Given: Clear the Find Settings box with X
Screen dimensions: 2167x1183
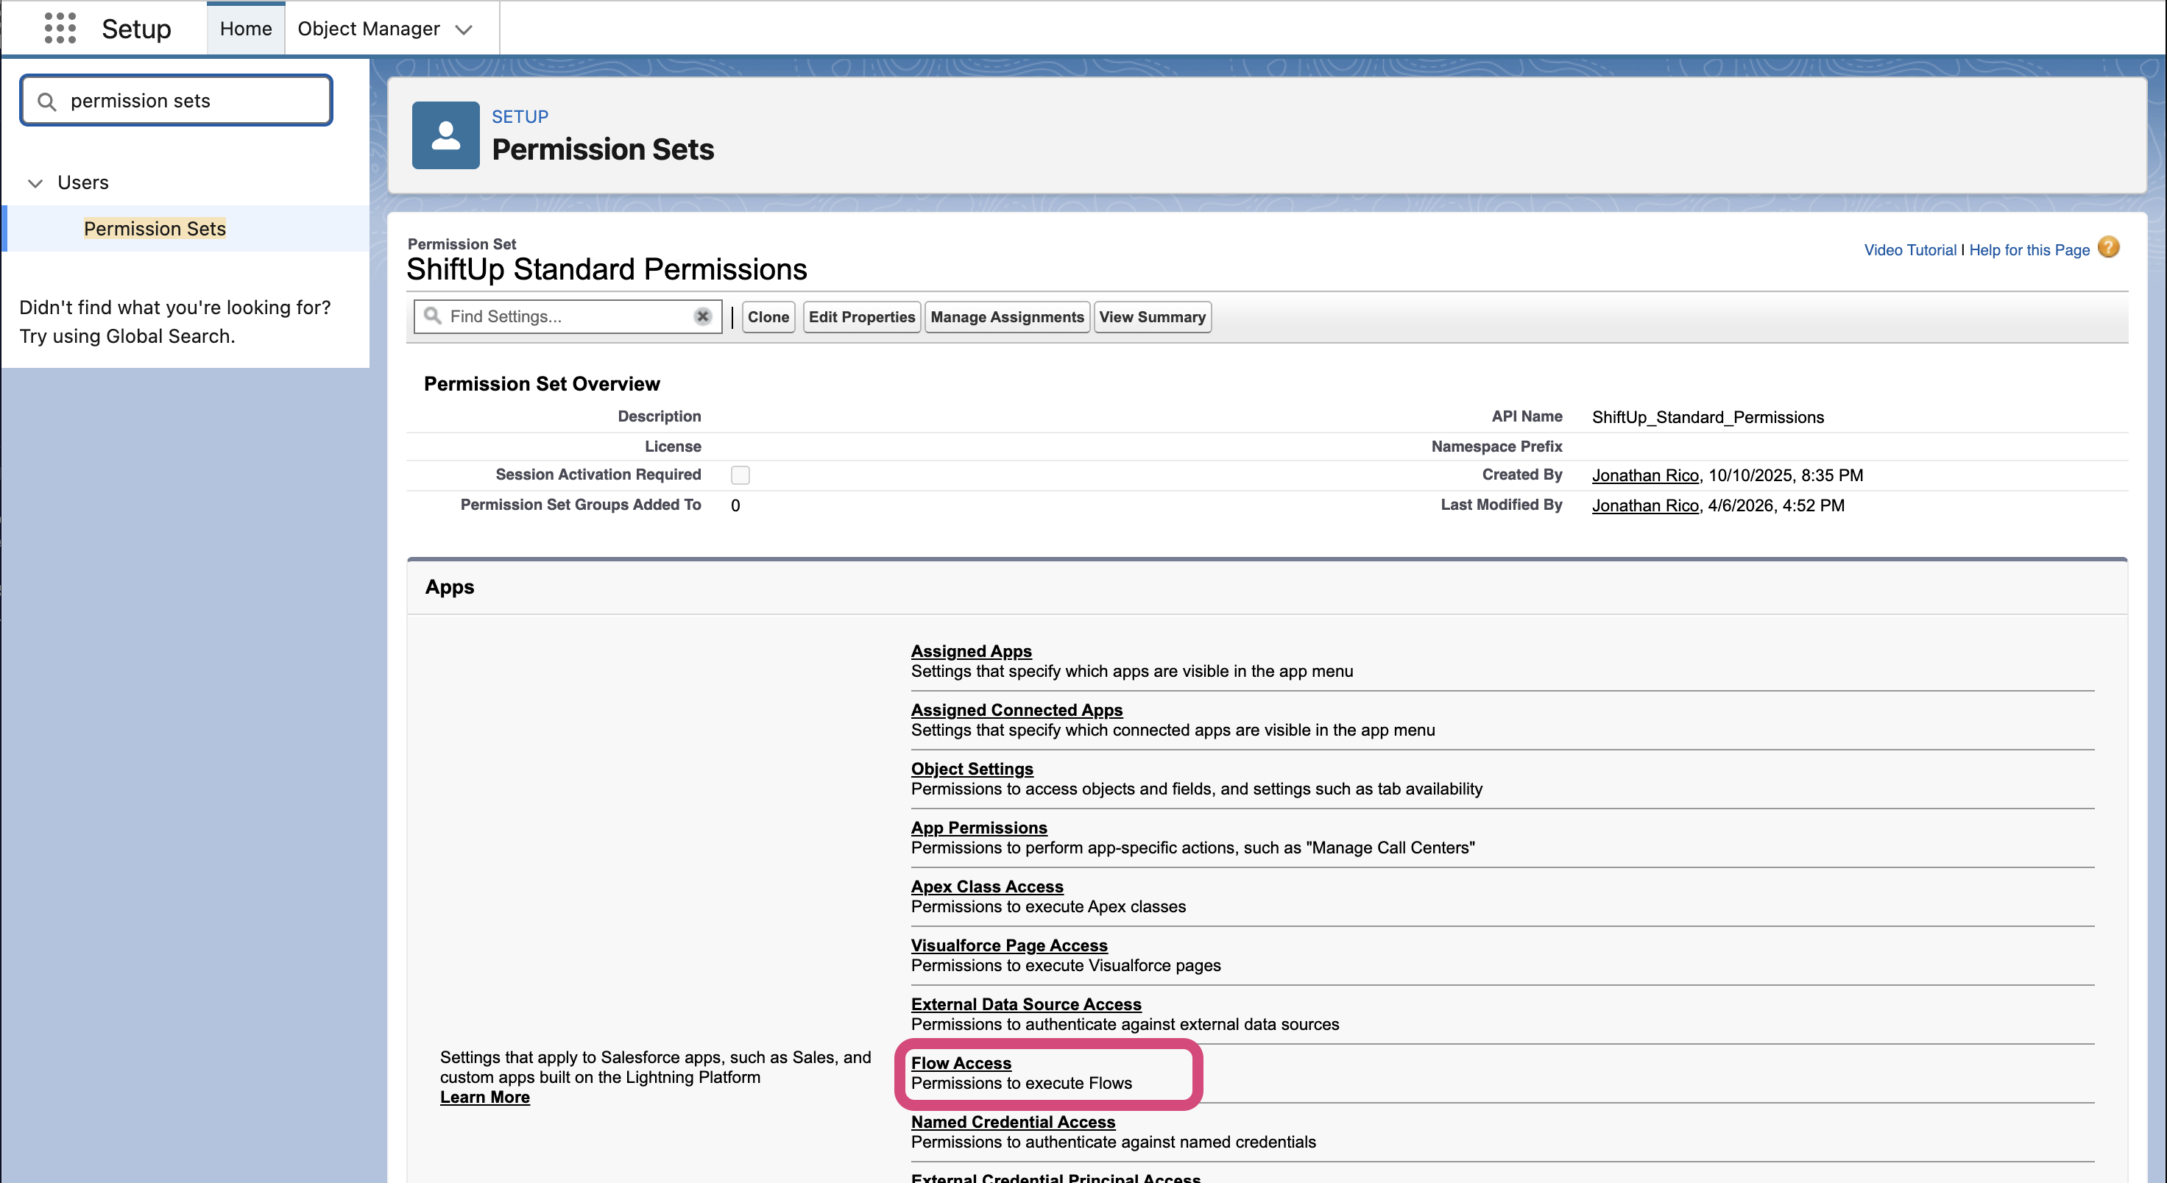Looking at the screenshot, I should (702, 317).
